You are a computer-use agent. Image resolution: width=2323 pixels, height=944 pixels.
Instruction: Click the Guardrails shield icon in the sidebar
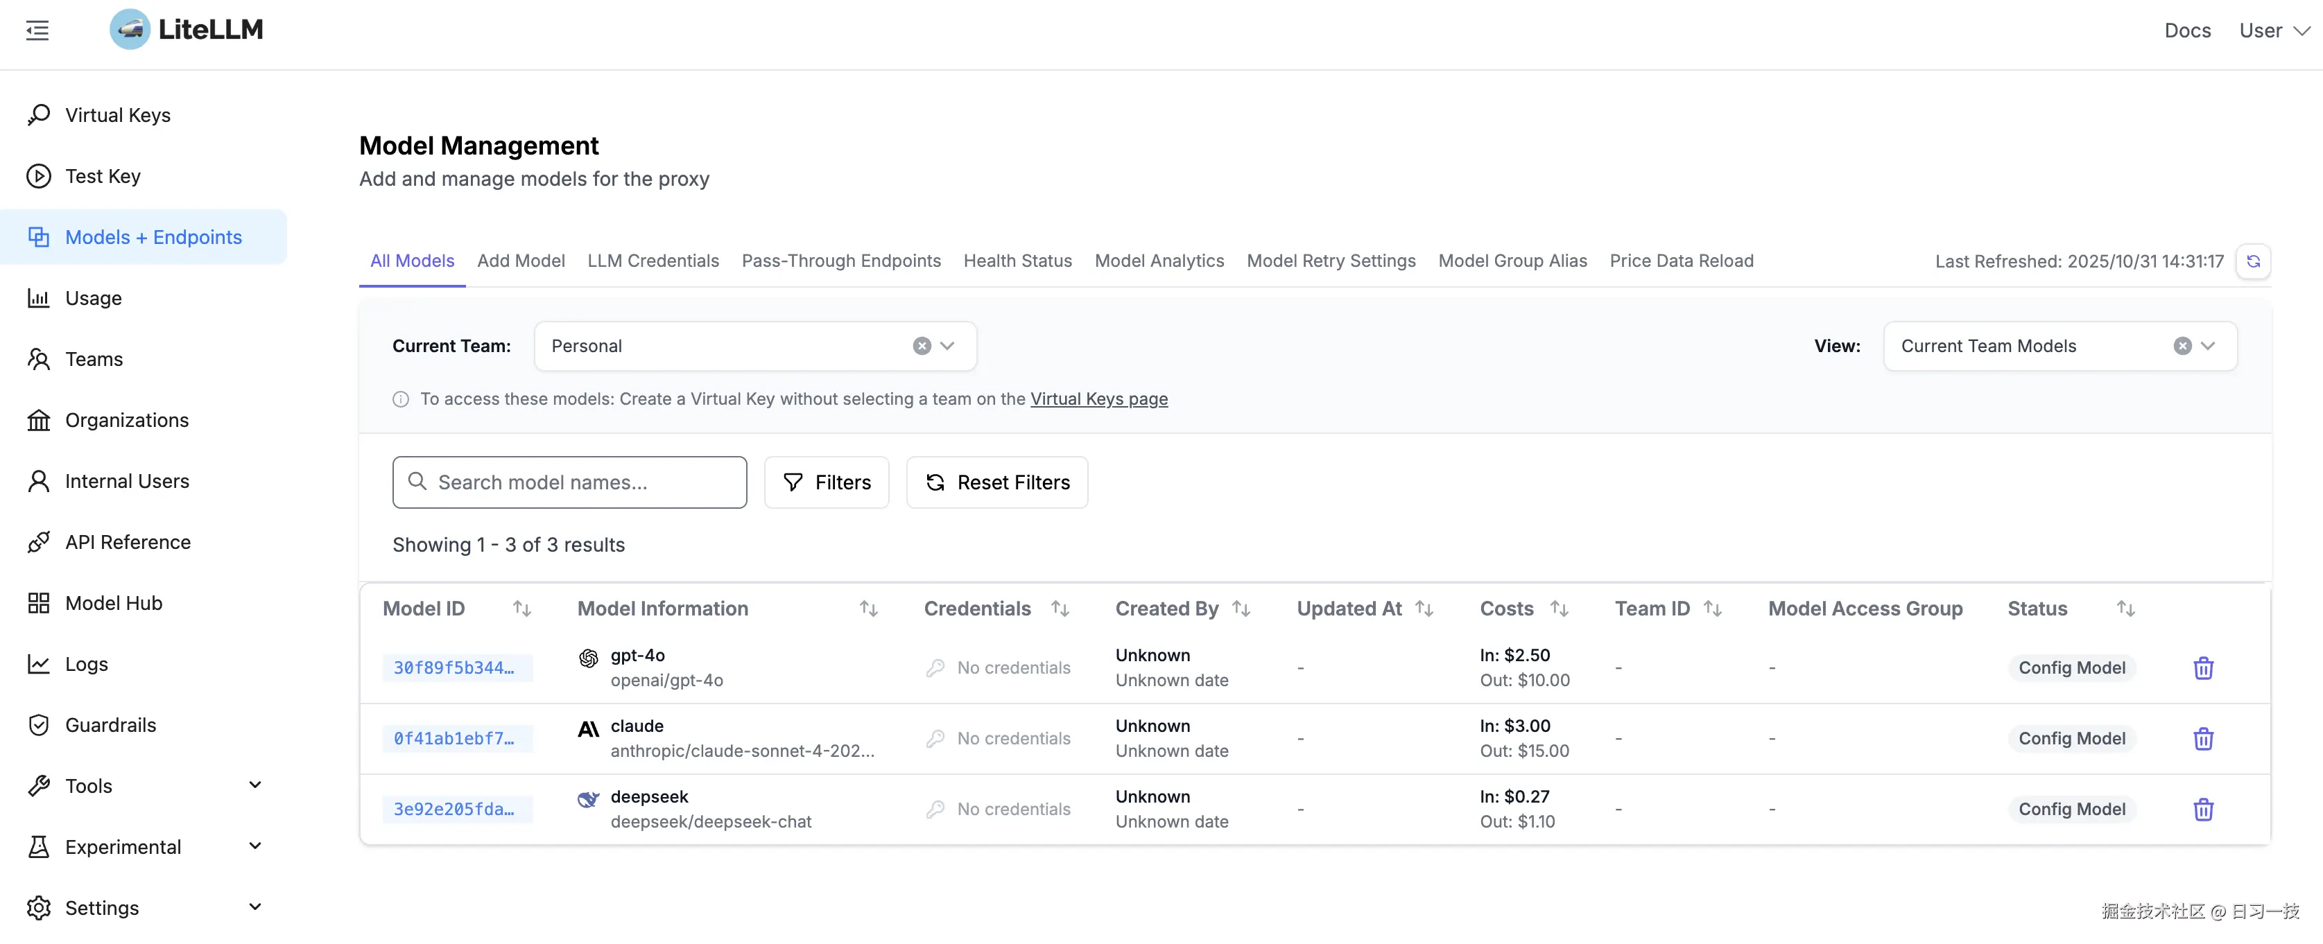[38, 725]
